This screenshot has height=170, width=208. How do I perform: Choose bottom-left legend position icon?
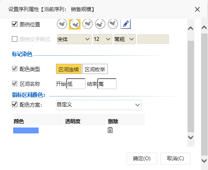point(87,24)
